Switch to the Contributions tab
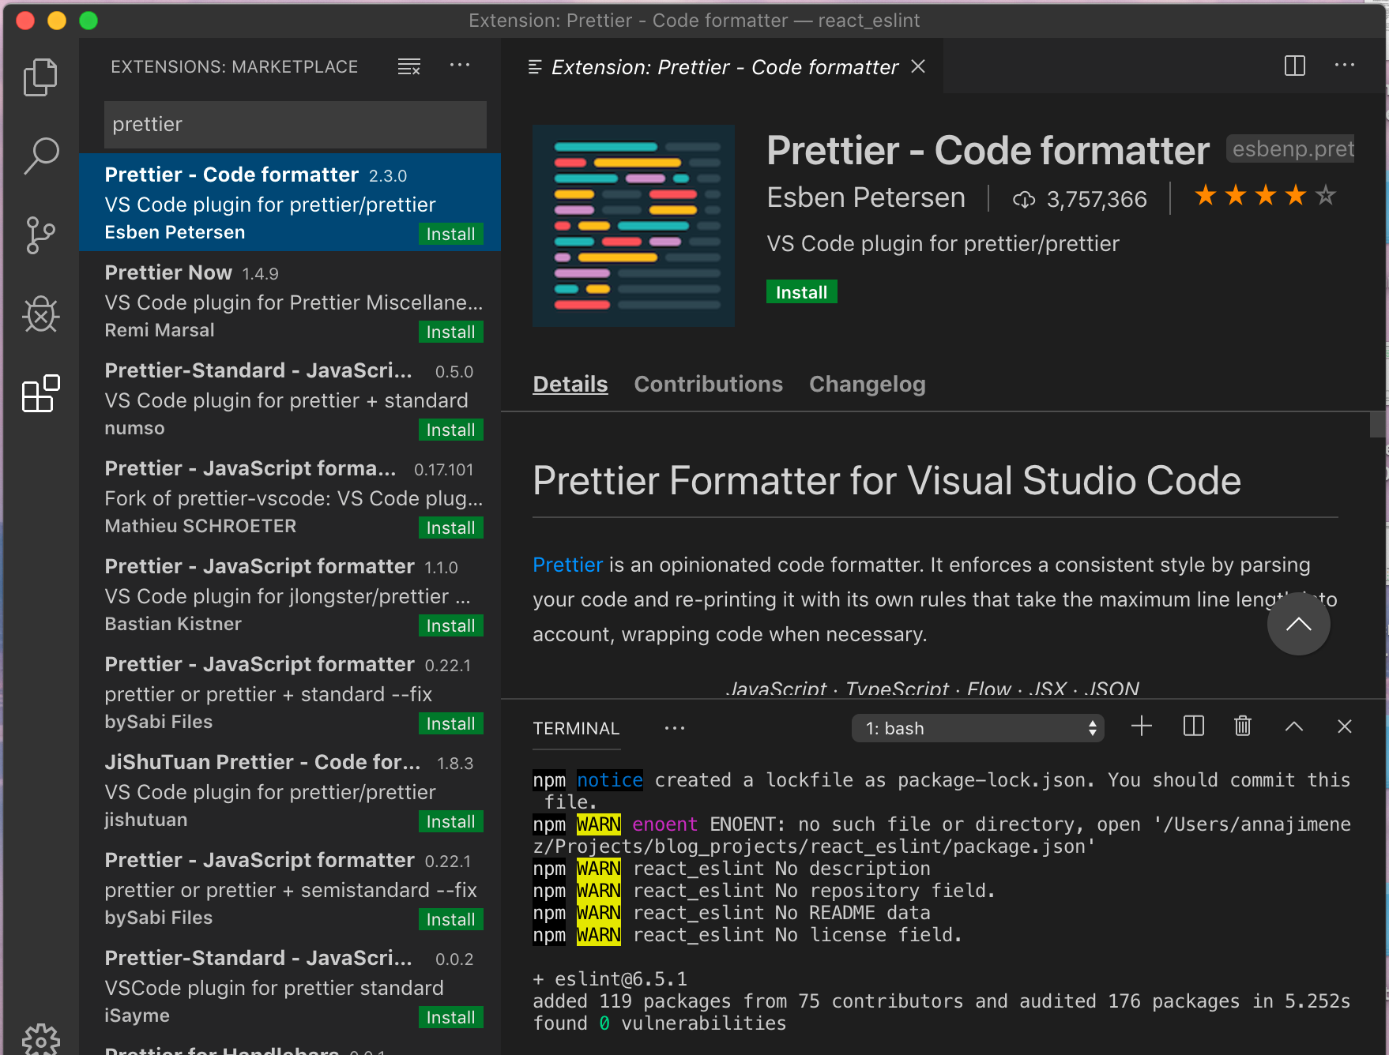The height and width of the screenshot is (1055, 1389). pyautogui.click(x=708, y=385)
